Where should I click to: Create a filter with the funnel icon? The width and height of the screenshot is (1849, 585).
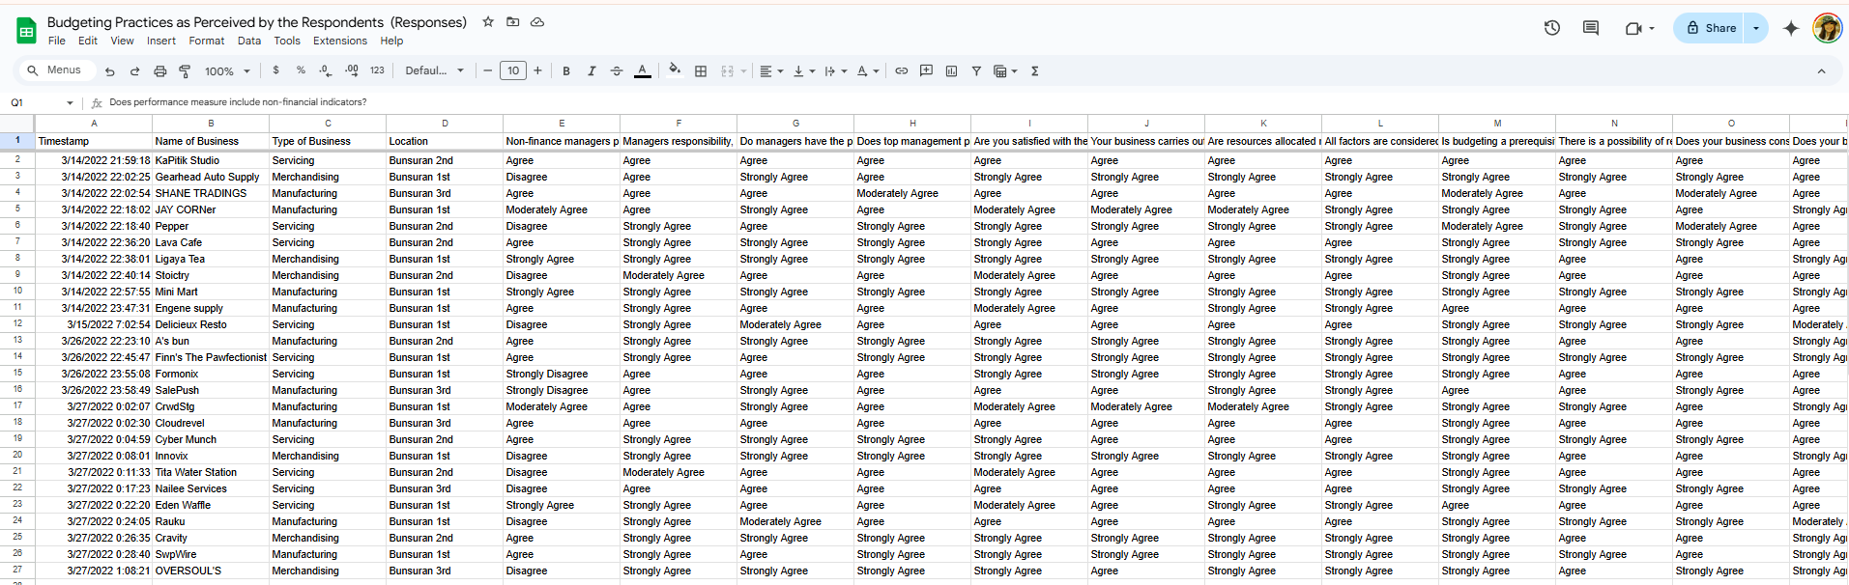click(976, 71)
